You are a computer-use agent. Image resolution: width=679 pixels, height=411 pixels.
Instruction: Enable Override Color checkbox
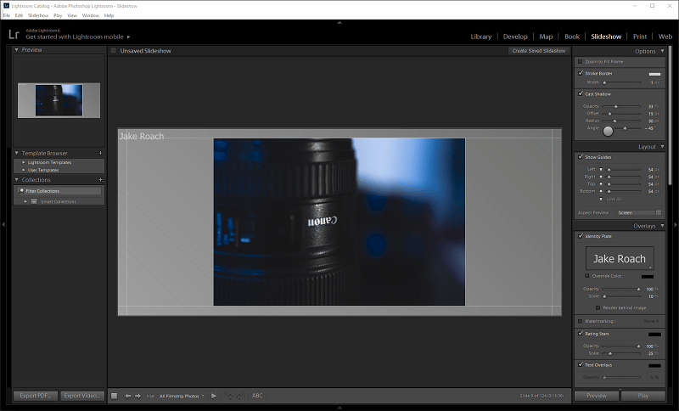[587, 276]
